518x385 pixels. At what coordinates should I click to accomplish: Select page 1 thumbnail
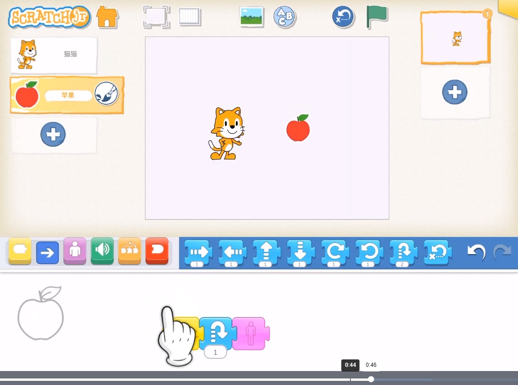pyautogui.click(x=456, y=38)
